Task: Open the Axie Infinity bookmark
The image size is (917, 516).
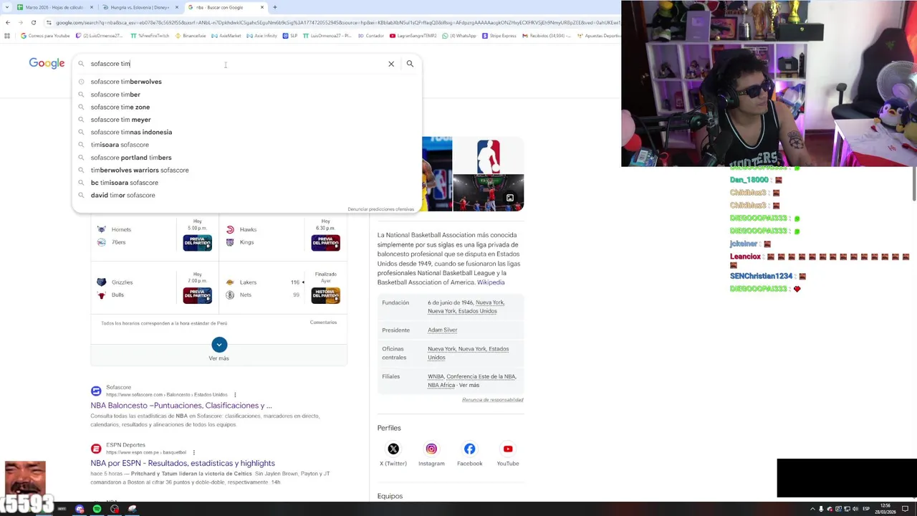Action: pyautogui.click(x=261, y=36)
